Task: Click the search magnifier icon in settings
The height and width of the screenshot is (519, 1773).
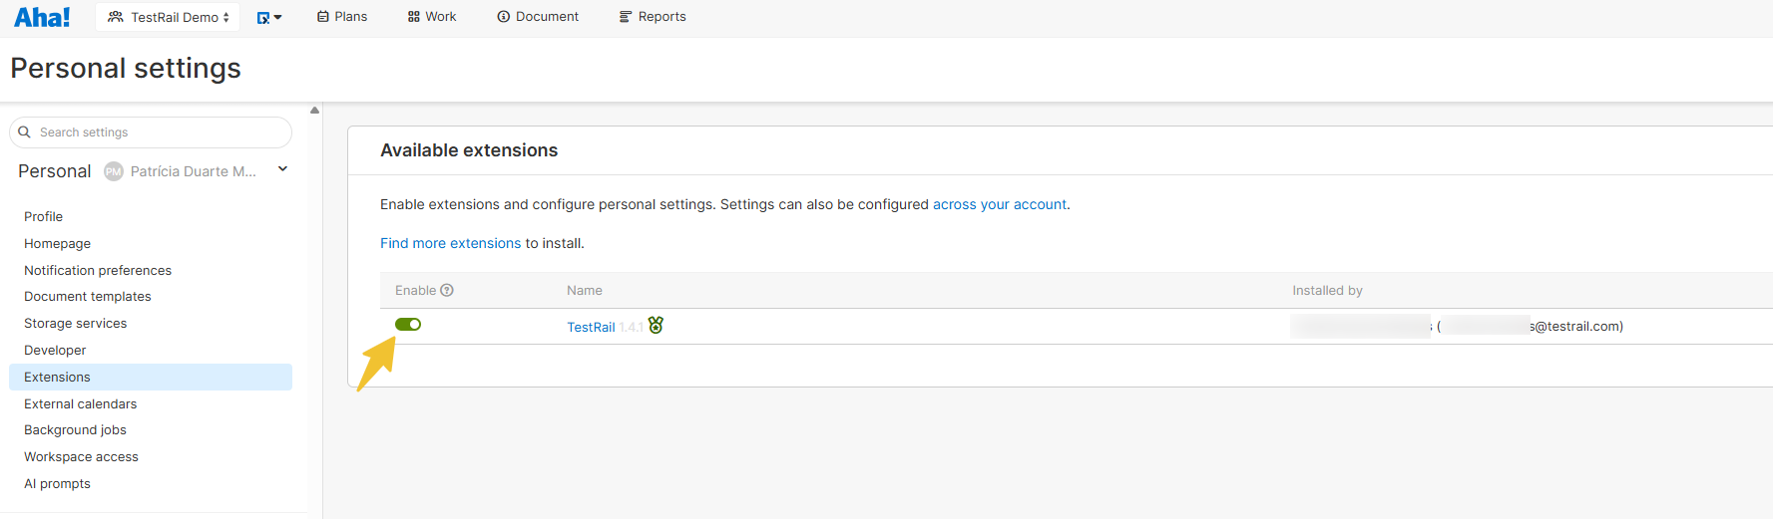Action: pos(25,132)
